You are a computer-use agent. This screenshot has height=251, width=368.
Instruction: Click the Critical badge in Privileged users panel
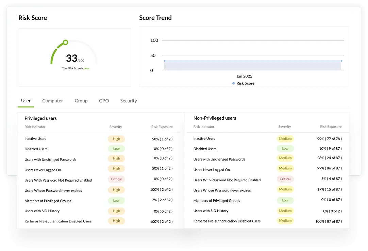pyautogui.click(x=116, y=179)
